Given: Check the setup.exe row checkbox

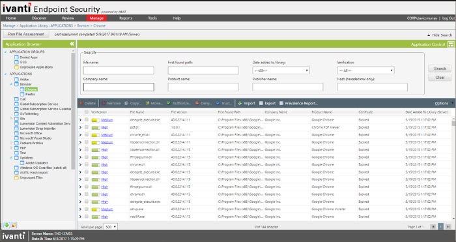Looking at the screenshot, I should 87,209.
